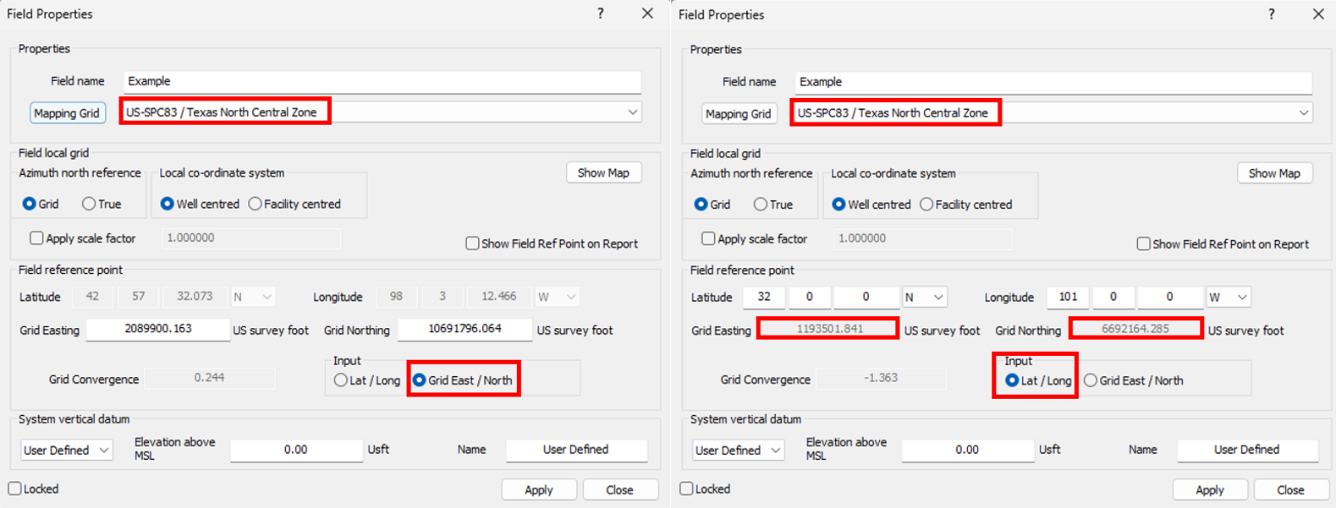The width and height of the screenshot is (1336, 508).
Task: Click longitude degrees field showing 101
Action: (1068, 298)
